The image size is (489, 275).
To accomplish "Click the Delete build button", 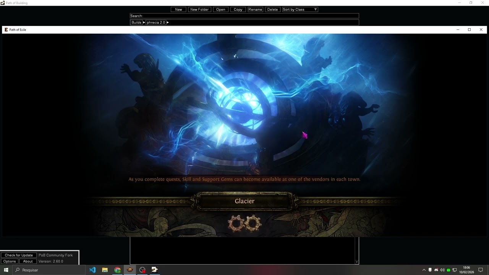I will click(x=272, y=10).
